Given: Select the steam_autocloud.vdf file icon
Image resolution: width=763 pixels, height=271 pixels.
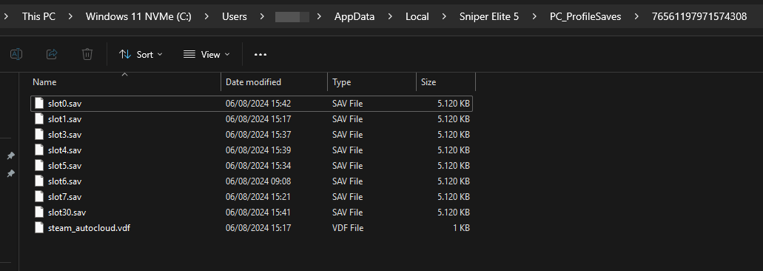Looking at the screenshot, I should coord(39,228).
